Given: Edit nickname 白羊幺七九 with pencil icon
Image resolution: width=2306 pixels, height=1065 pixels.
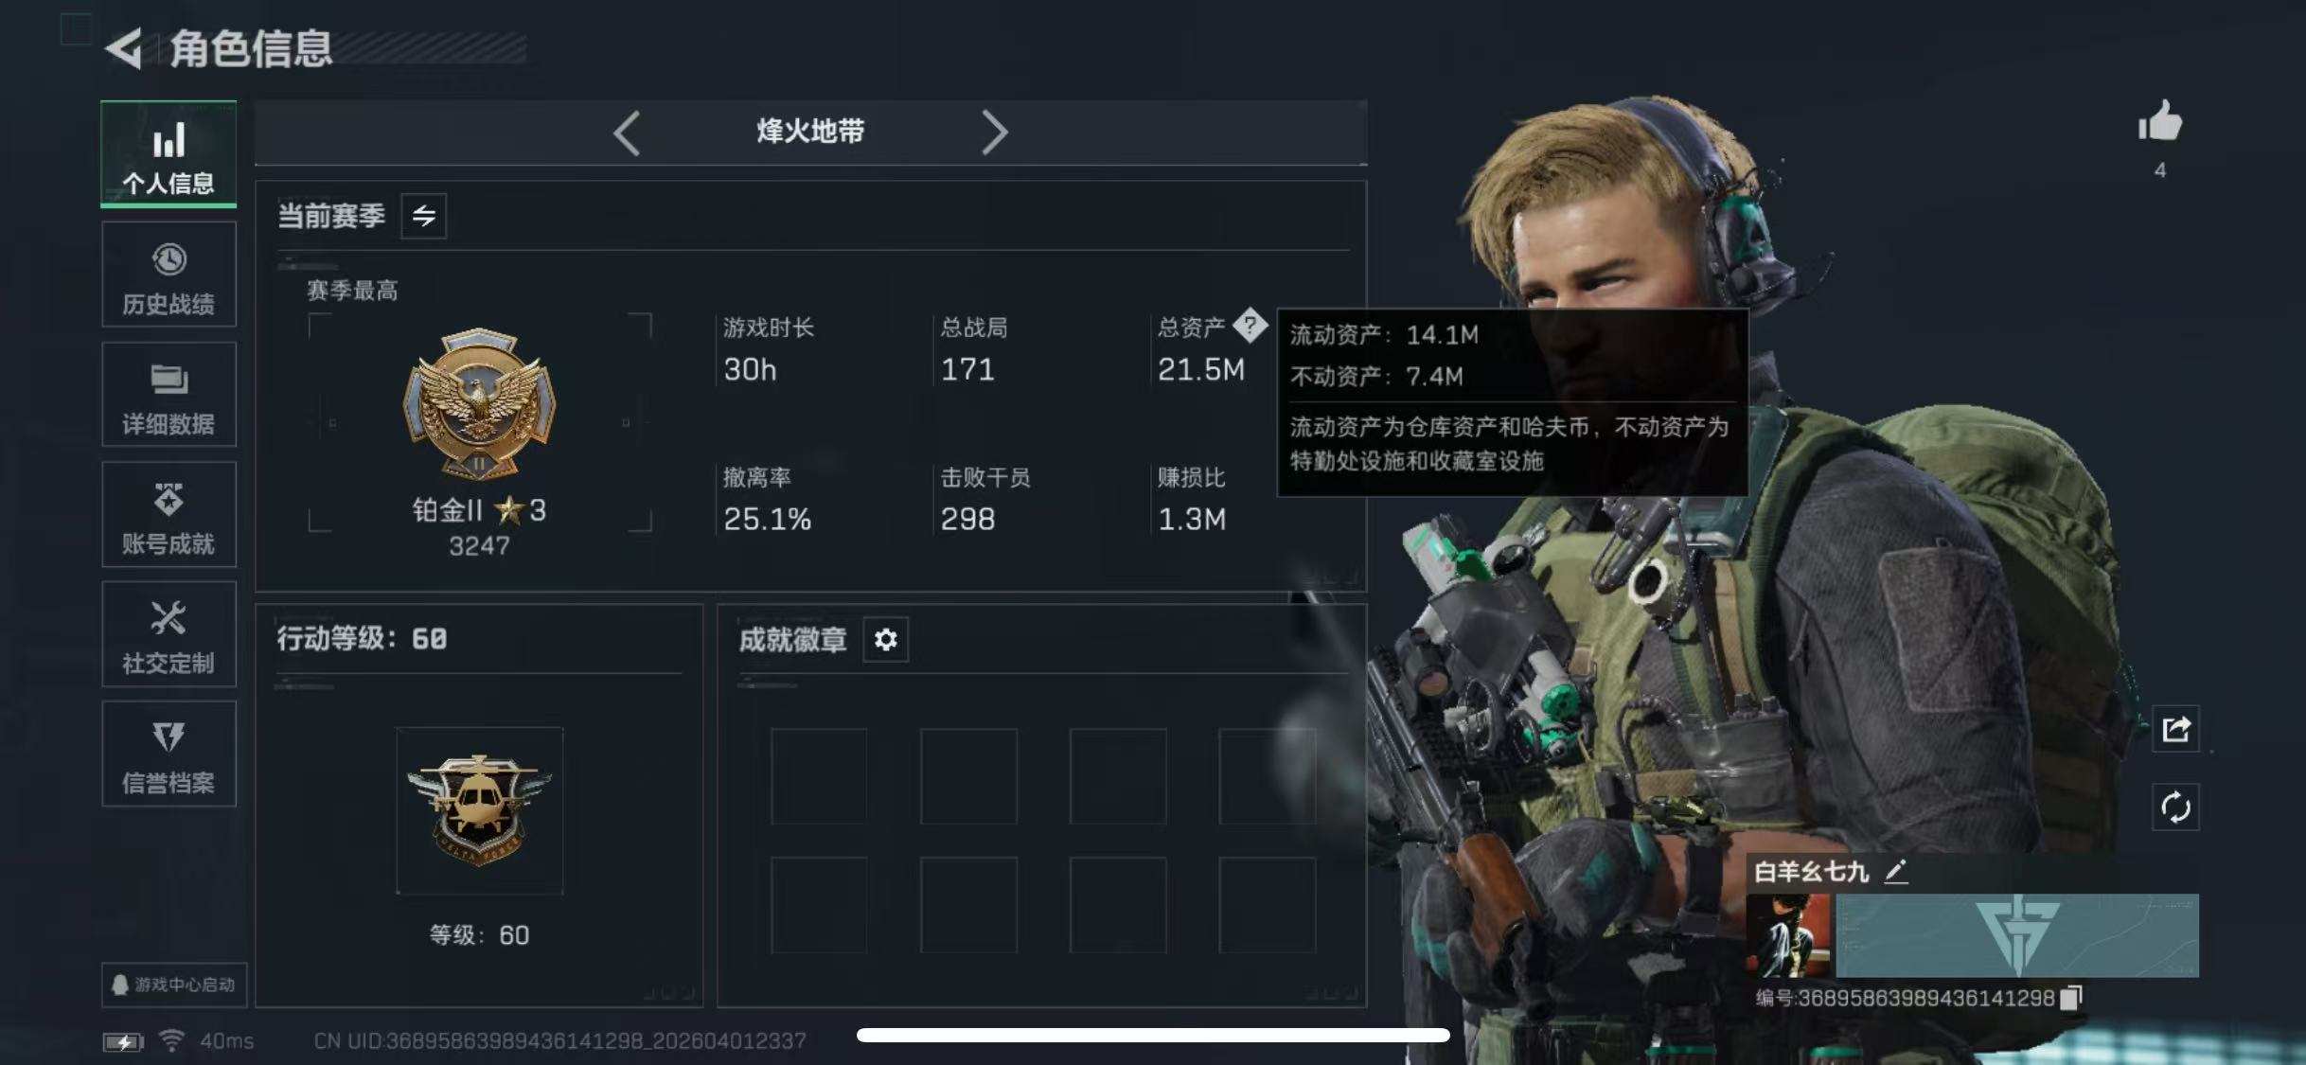Looking at the screenshot, I should [1895, 871].
